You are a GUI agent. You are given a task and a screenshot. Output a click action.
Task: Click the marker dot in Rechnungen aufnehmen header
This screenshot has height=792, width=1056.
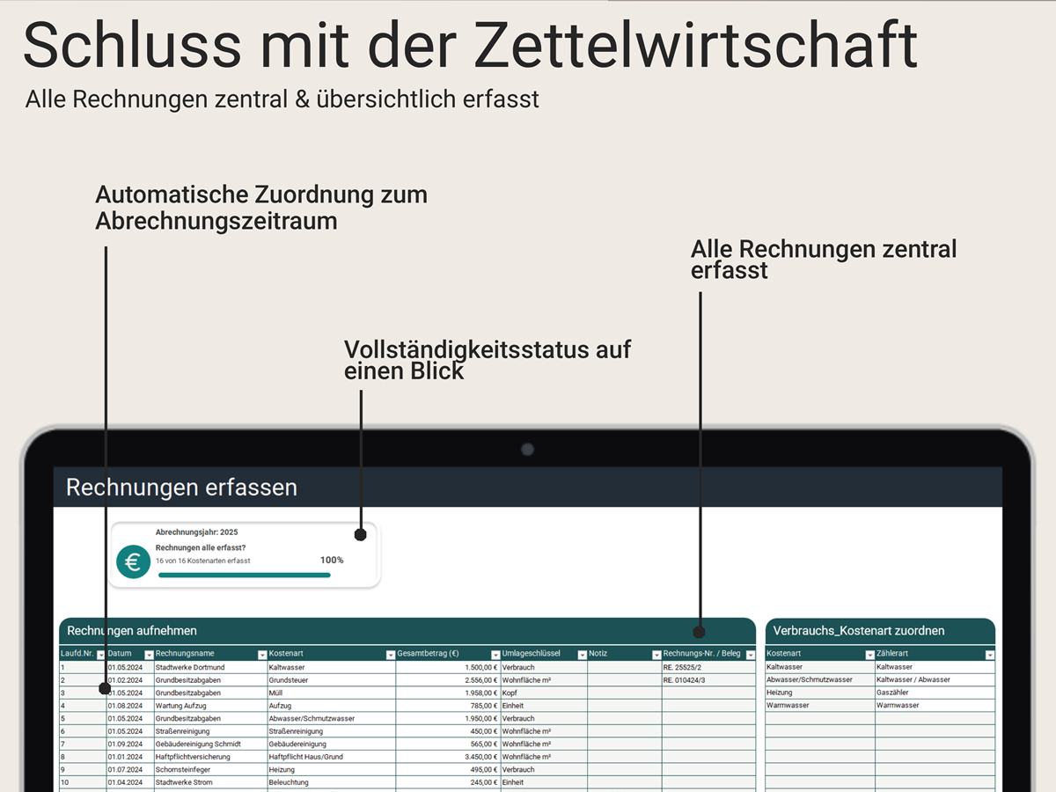tap(700, 631)
